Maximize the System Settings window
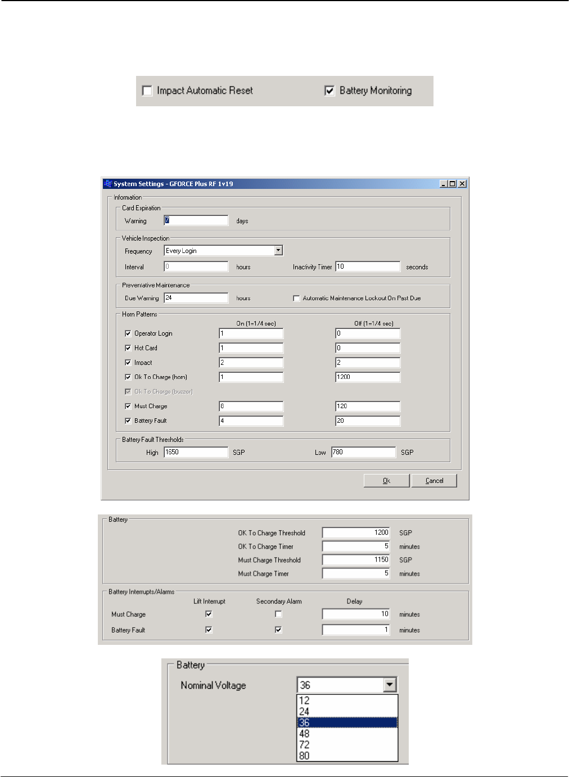Image resolution: width=569 pixels, height=777 pixels. coord(452,184)
